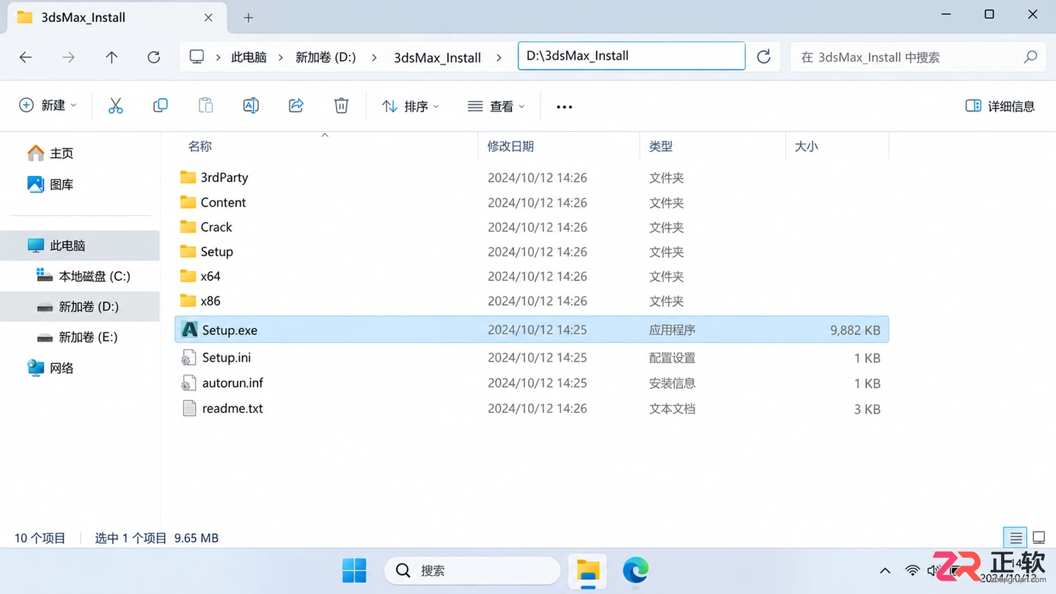1056x594 pixels.
Task: Go back with the left arrow
Action: tap(26, 57)
